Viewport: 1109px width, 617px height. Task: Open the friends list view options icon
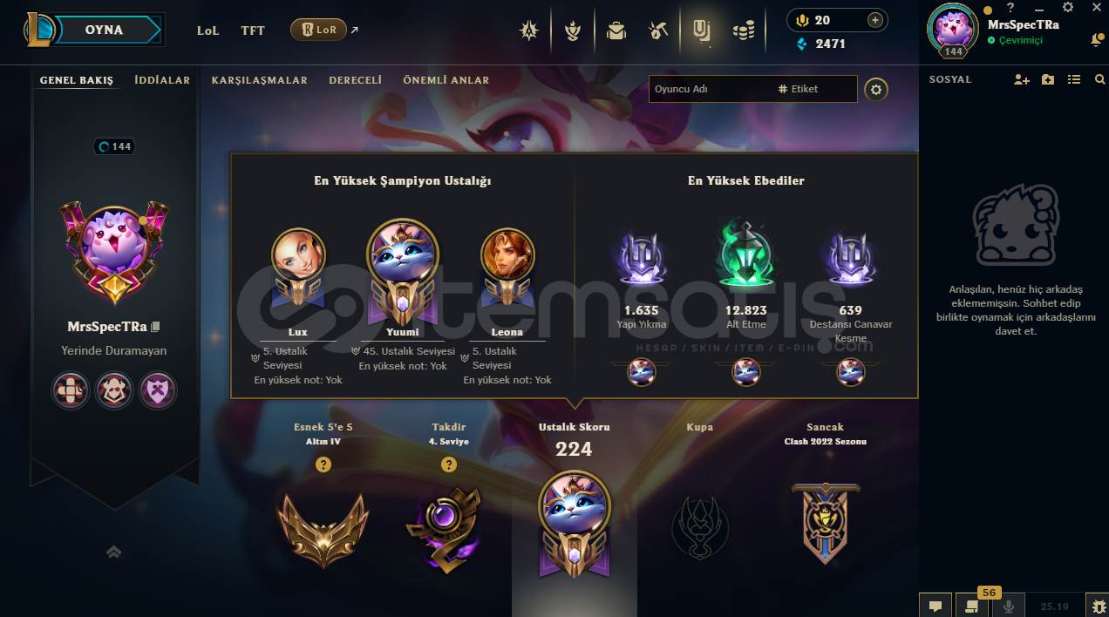click(1074, 79)
